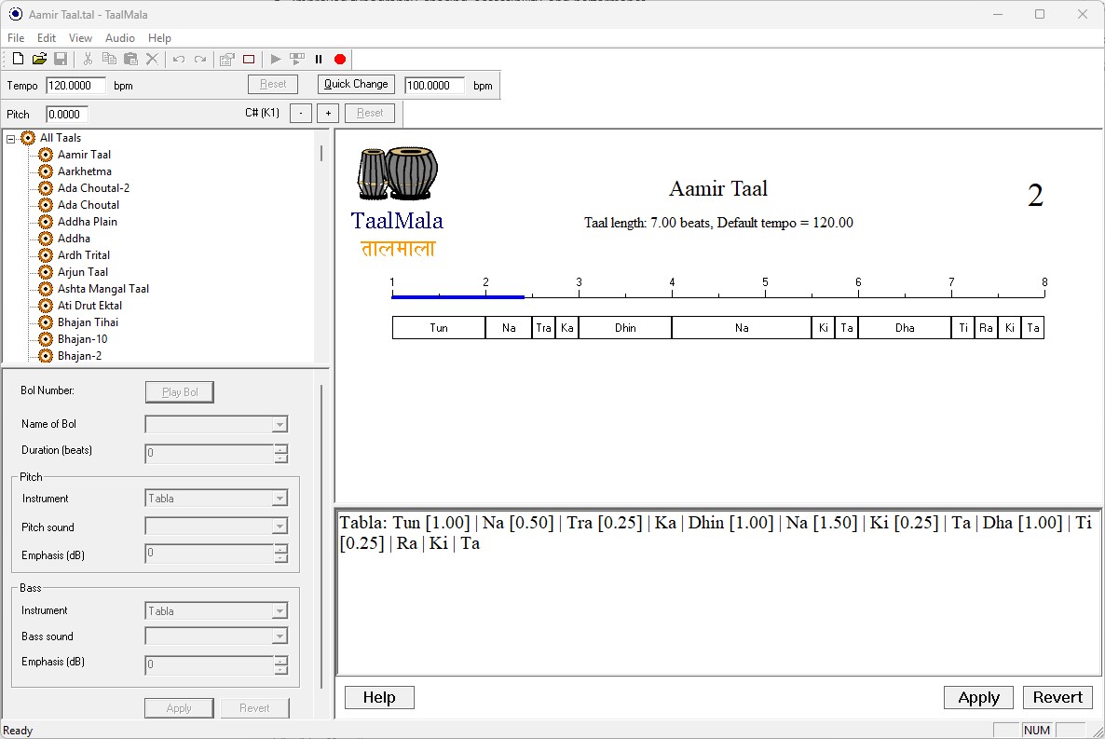Image resolution: width=1105 pixels, height=739 pixels.
Task: Select Ada Choutal-2 in the taal list
Action: 94,188
